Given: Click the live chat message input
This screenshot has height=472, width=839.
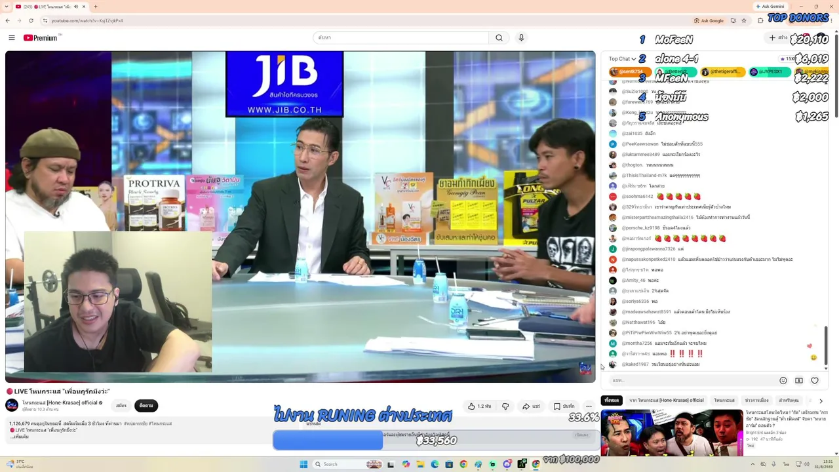Looking at the screenshot, I should (x=692, y=381).
